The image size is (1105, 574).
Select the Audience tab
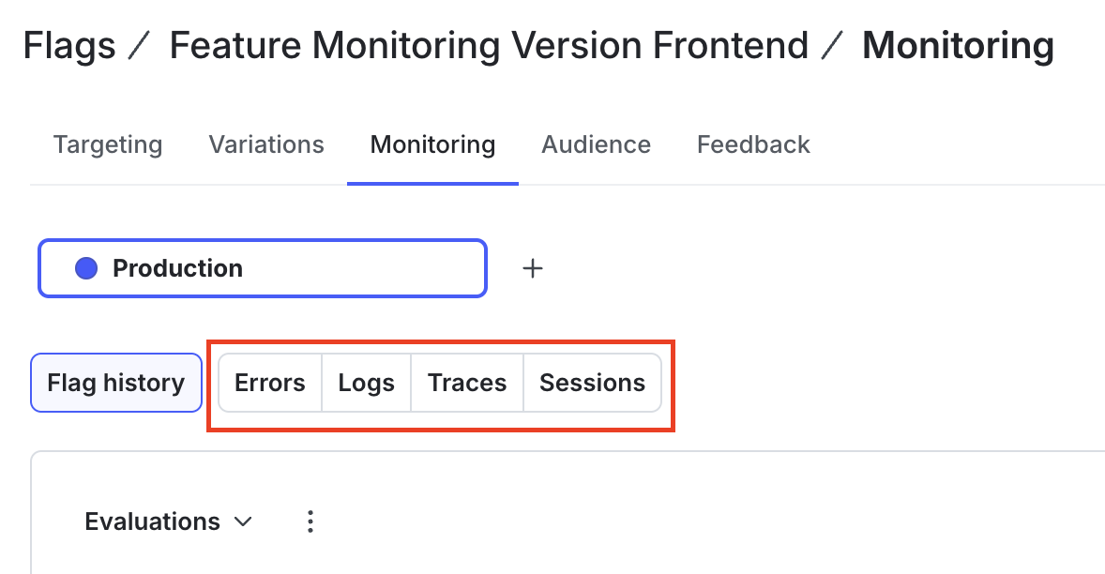(596, 144)
